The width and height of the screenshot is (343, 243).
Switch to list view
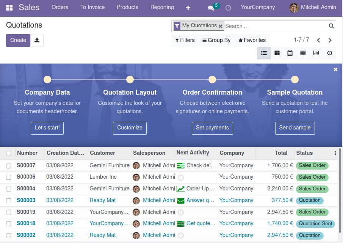pyautogui.click(x=264, y=53)
